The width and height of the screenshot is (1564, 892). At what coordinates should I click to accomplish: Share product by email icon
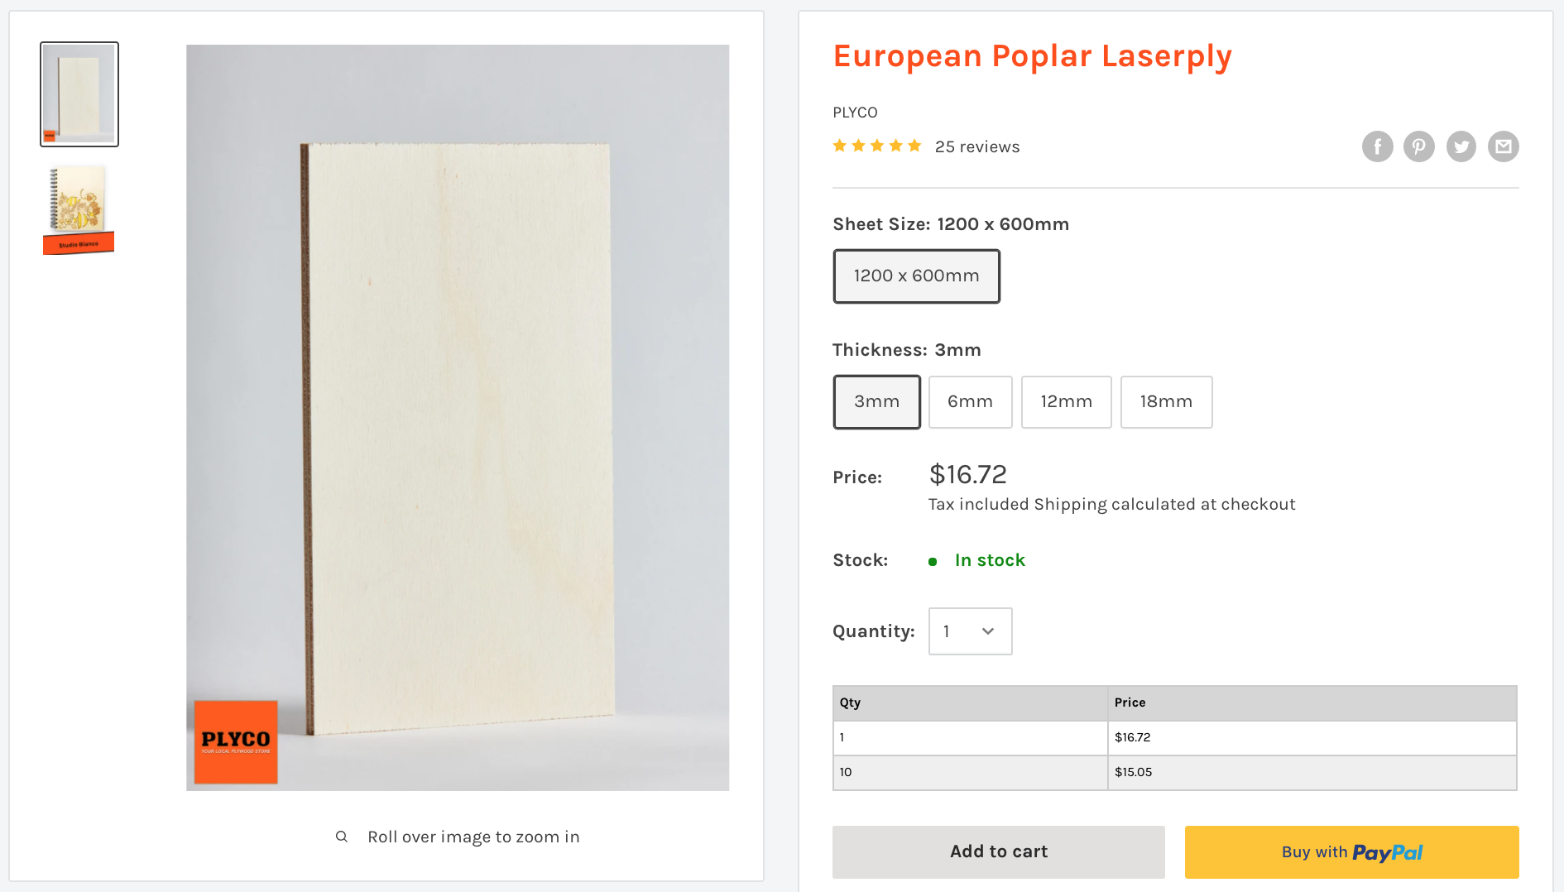(1503, 146)
